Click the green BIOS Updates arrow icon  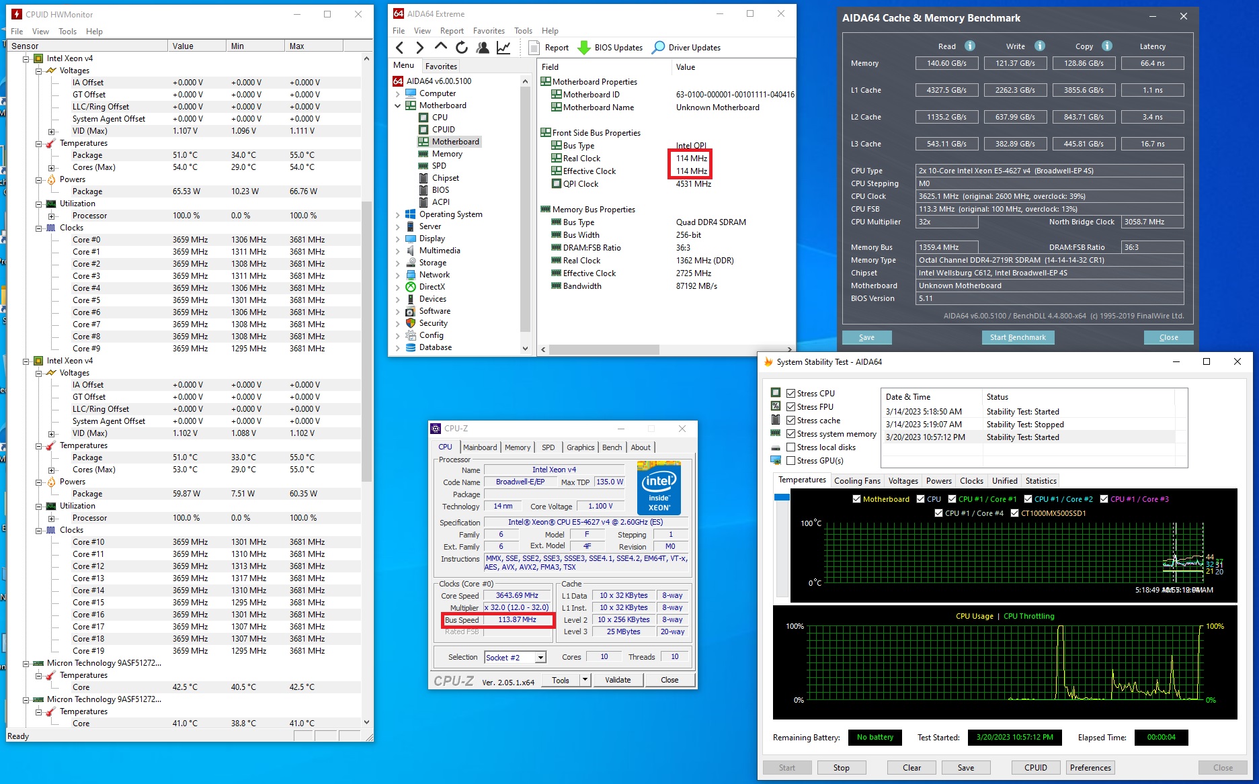click(584, 47)
